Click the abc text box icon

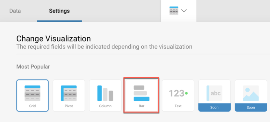[x=214, y=93]
